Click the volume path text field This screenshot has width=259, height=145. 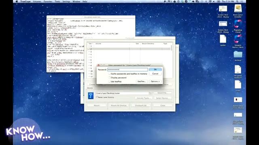click(122, 93)
